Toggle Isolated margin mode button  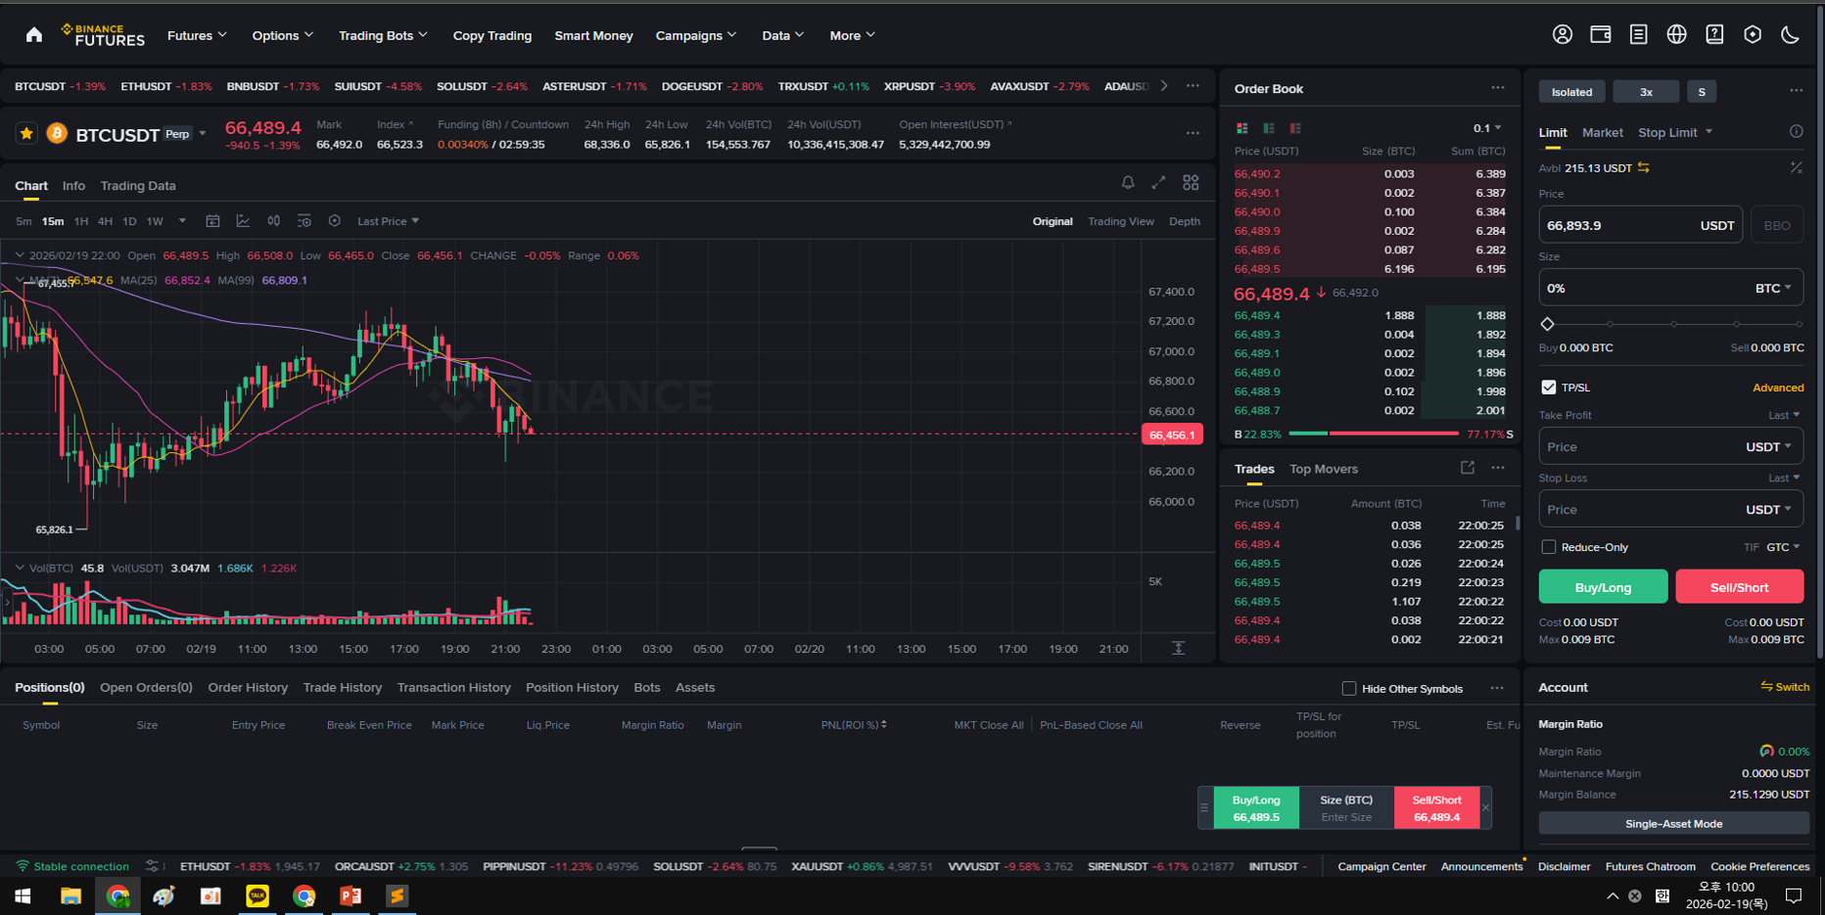[1571, 92]
